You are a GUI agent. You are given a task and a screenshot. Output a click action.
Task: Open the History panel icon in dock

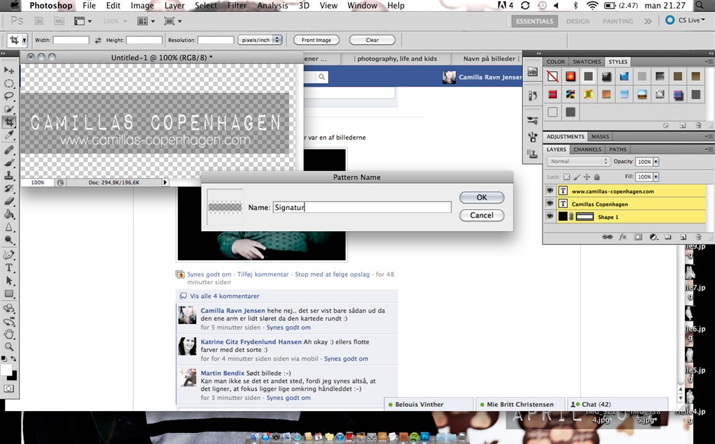point(532,95)
